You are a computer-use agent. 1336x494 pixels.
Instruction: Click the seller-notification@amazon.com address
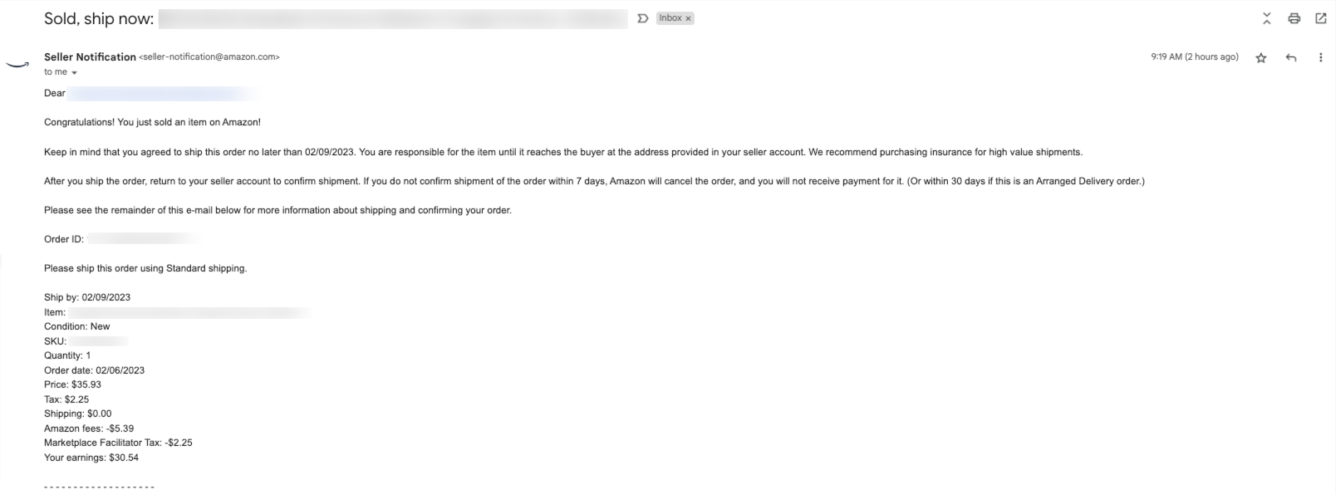pos(209,57)
